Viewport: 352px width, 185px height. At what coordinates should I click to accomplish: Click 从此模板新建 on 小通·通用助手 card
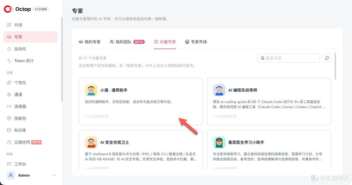(x=96, y=116)
